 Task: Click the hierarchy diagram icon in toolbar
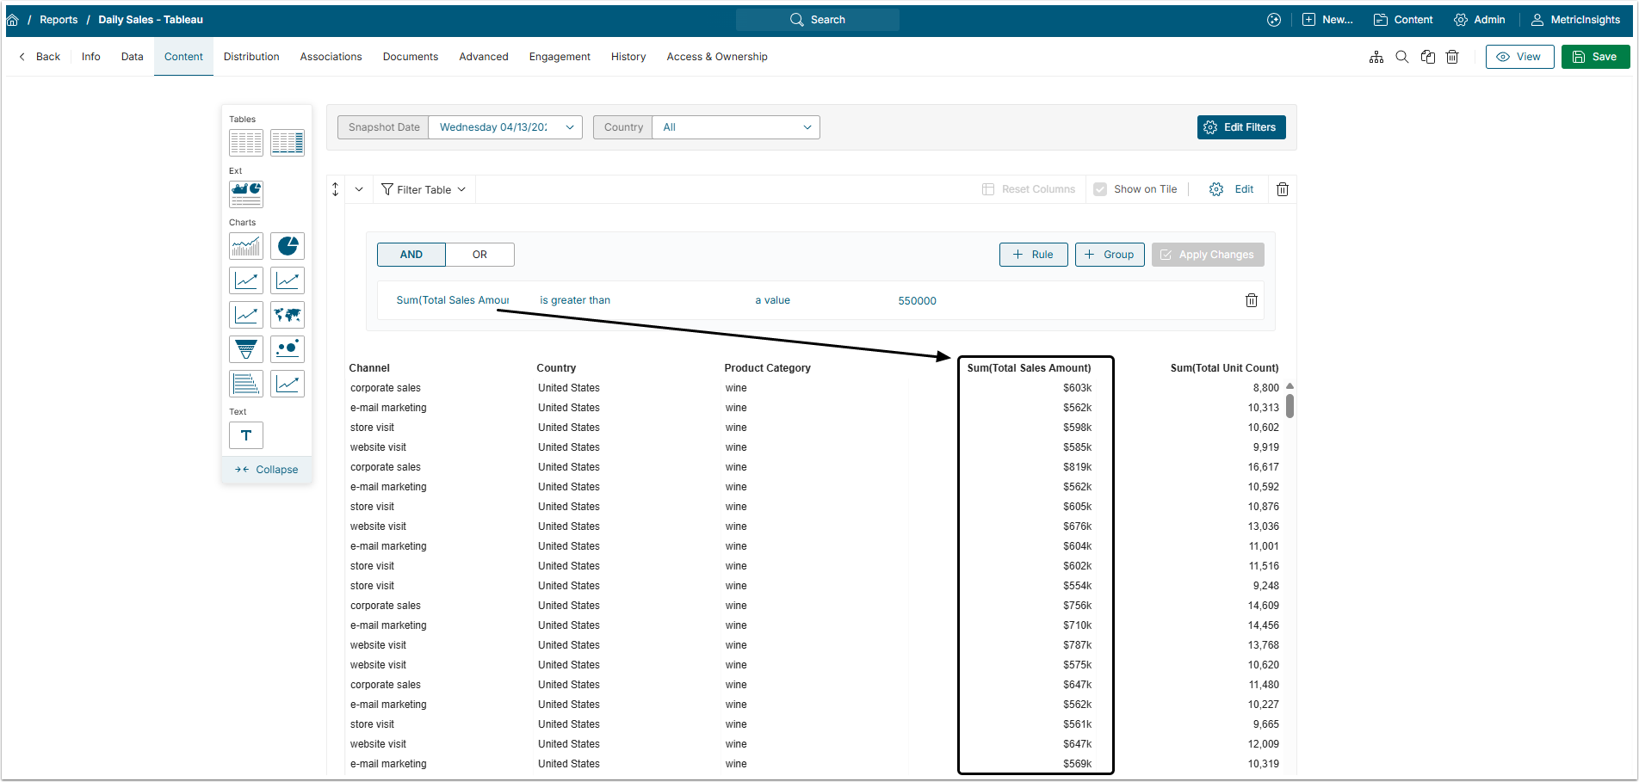(x=1376, y=57)
